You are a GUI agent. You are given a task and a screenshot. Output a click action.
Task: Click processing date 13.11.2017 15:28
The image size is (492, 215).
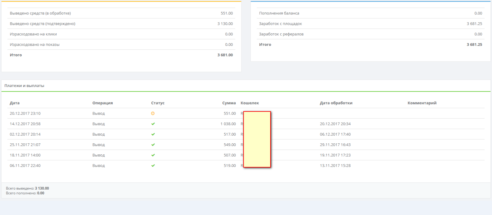(335, 165)
